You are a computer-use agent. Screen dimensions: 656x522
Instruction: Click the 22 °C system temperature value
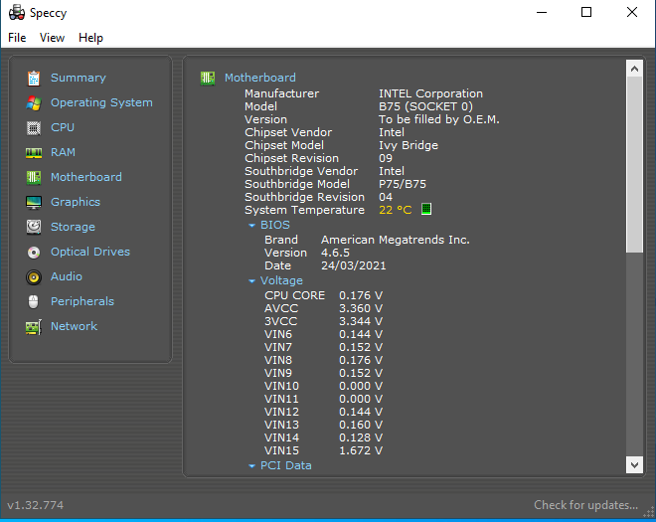pyautogui.click(x=396, y=210)
